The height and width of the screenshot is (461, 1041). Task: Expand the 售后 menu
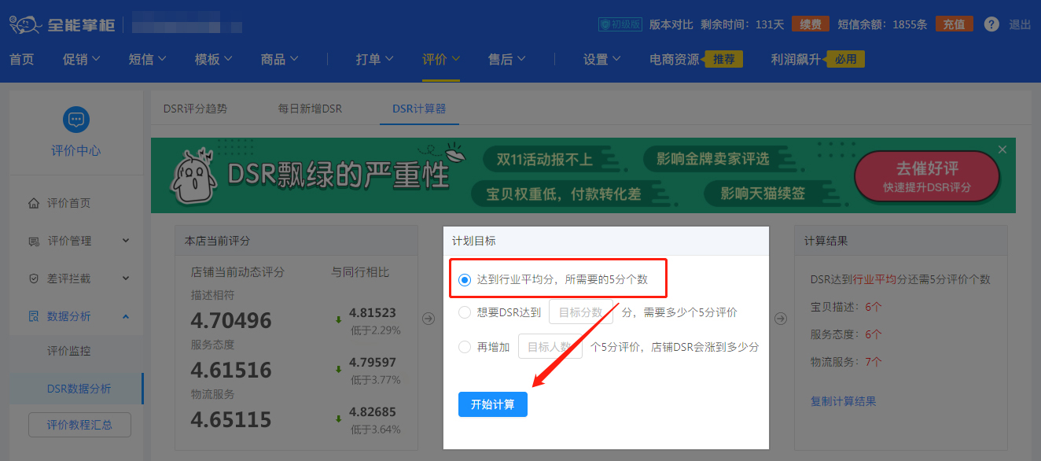click(x=507, y=59)
